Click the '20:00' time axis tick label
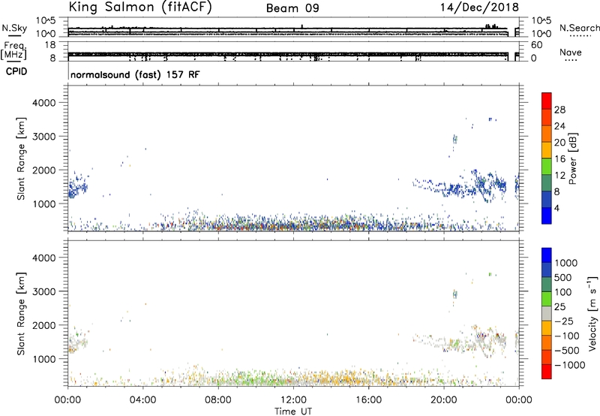Viewport: 600px width, 416px height. coord(443,400)
